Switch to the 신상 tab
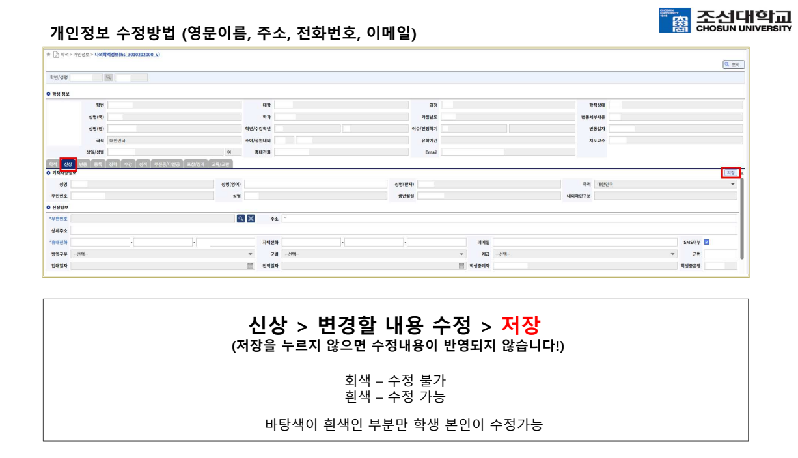 click(68, 164)
